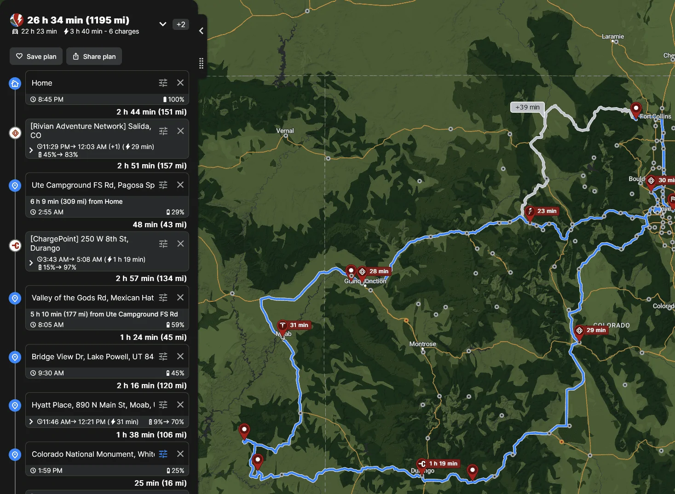Select Bridge View Dr timeline pin icon

(15, 357)
